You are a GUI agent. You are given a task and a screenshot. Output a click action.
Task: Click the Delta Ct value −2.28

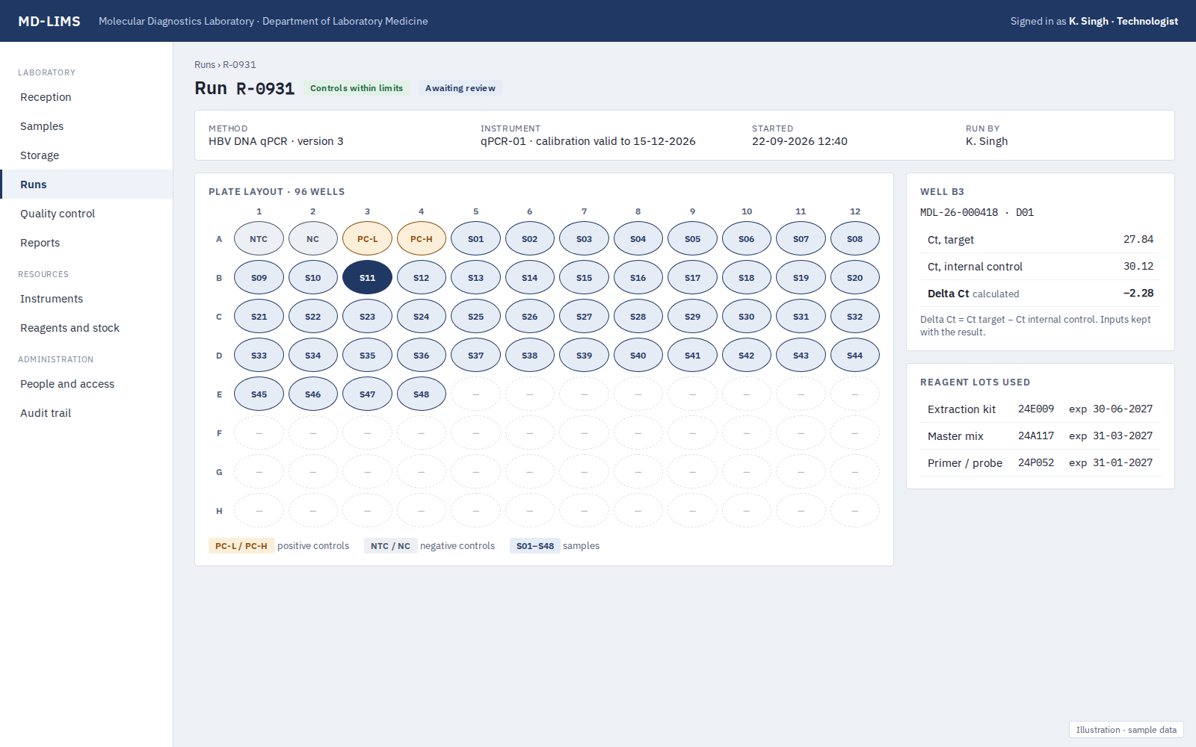click(1138, 293)
